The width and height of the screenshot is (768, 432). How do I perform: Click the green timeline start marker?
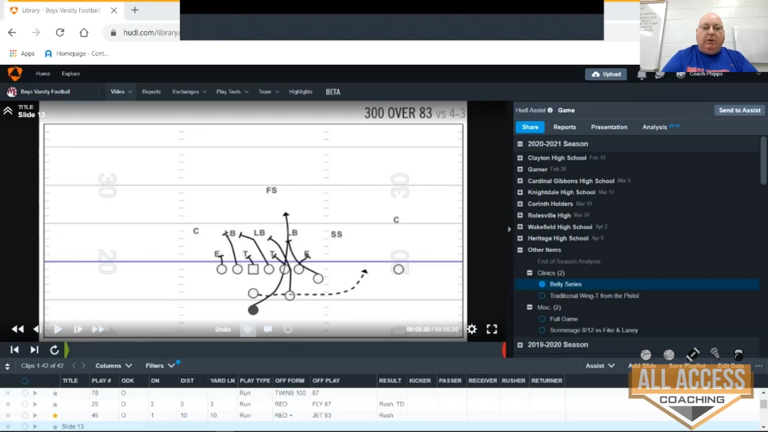[x=67, y=349]
